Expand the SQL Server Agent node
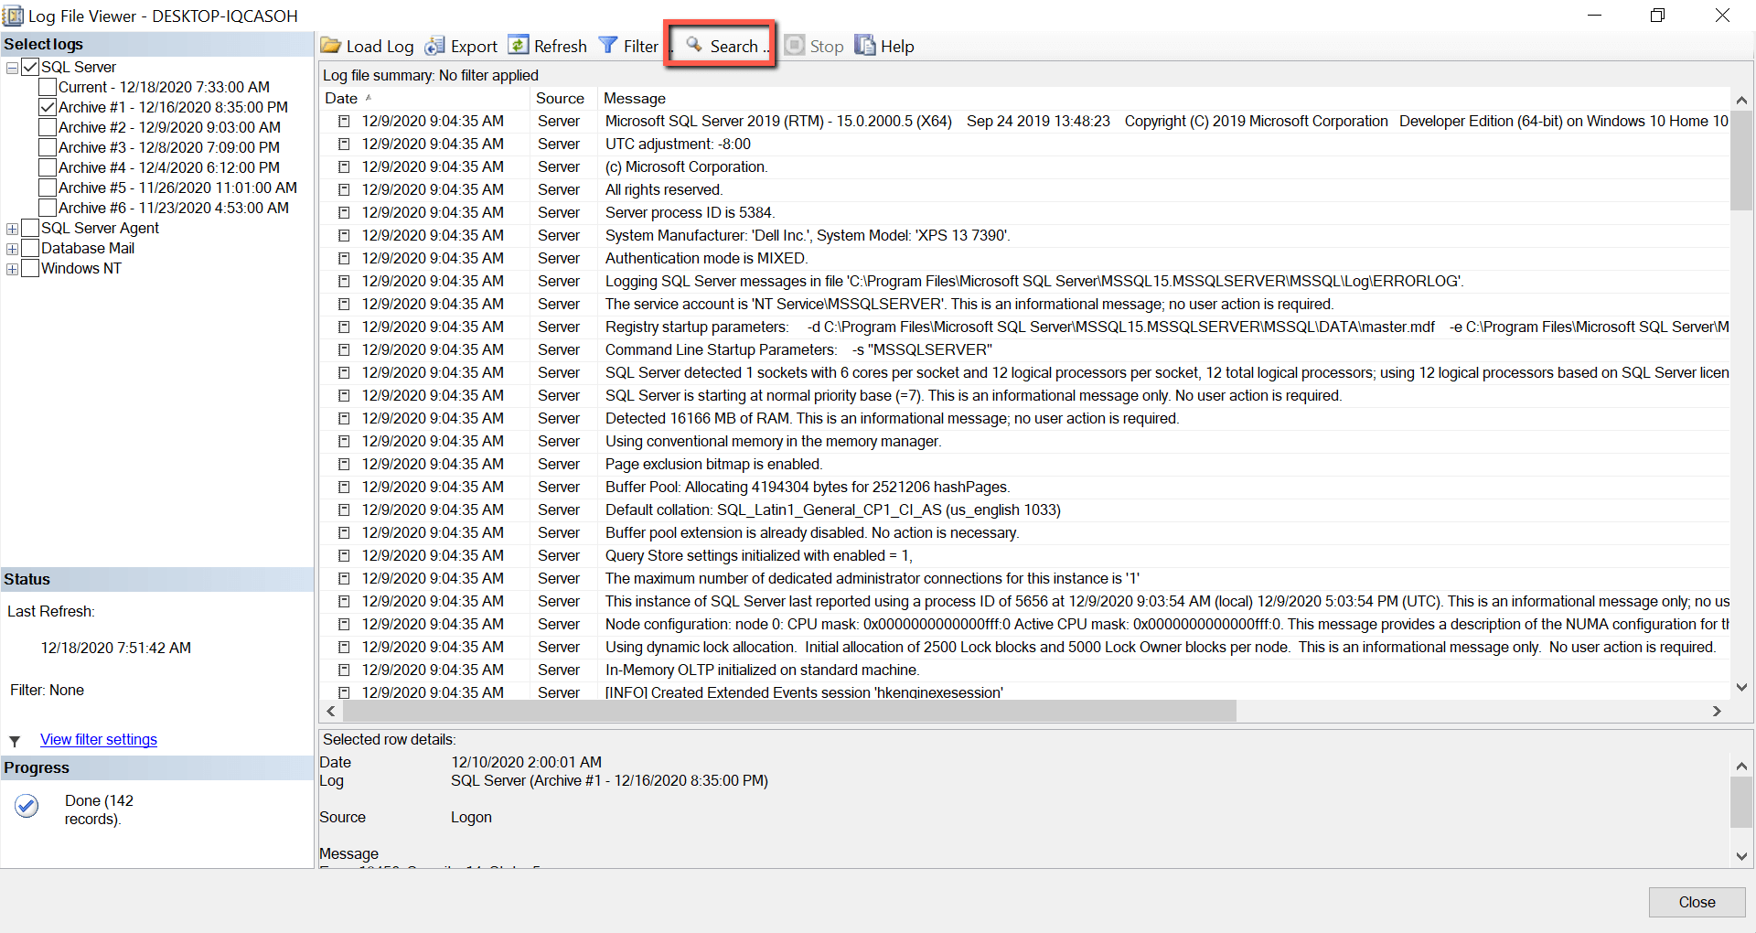Viewport: 1756px width, 933px height. tap(12, 228)
